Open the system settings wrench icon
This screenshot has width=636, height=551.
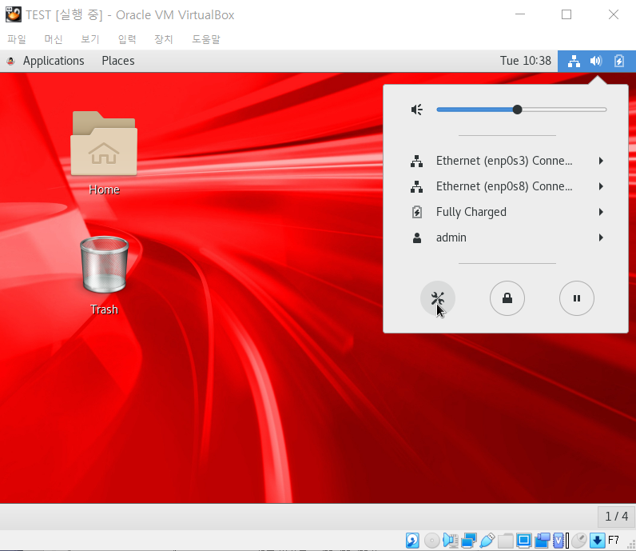coord(438,298)
